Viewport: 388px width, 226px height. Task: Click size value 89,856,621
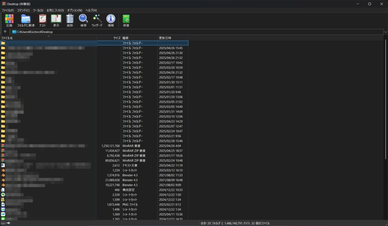coord(112,160)
